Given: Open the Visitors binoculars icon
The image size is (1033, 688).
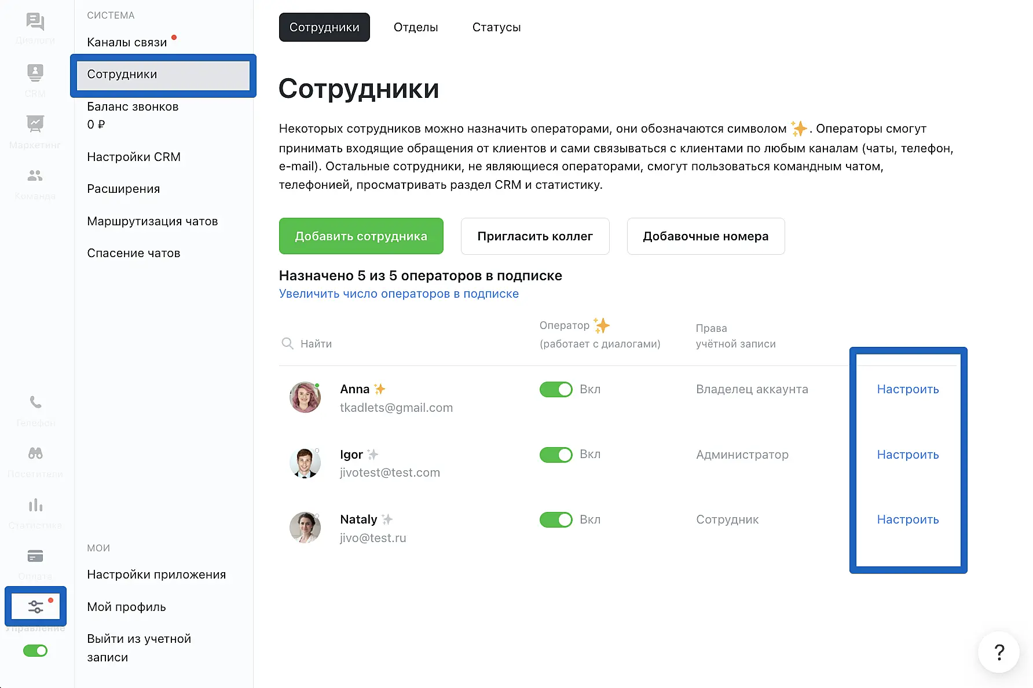Looking at the screenshot, I should click(35, 453).
